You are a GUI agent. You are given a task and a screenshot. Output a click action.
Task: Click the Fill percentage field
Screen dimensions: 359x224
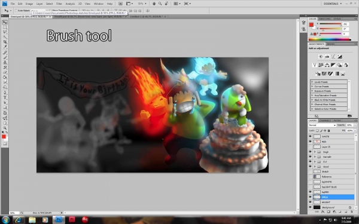(x=349, y=130)
